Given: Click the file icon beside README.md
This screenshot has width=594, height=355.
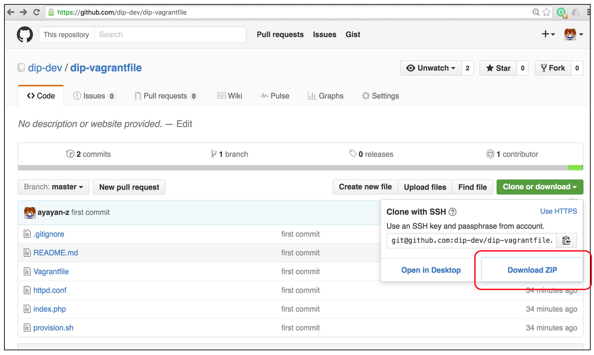Looking at the screenshot, I should point(27,253).
